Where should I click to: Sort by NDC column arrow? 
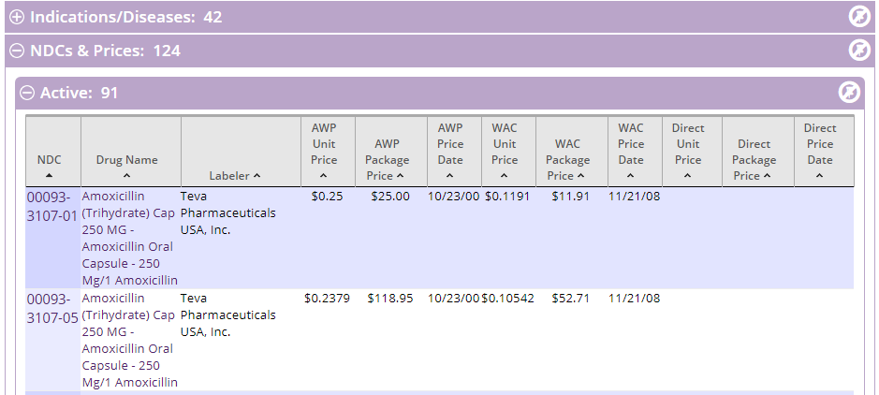(50, 175)
